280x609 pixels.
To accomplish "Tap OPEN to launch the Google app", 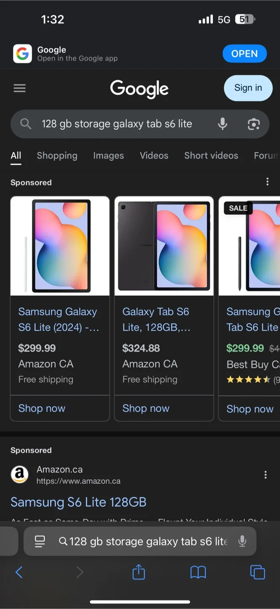I will [x=245, y=54].
